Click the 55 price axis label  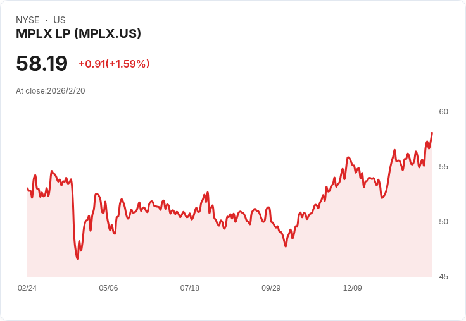tap(443, 167)
